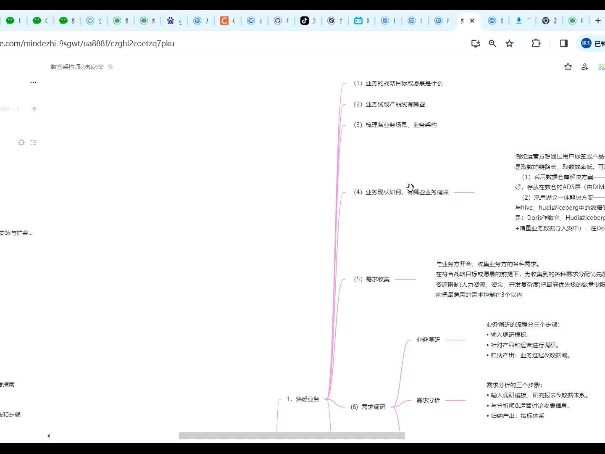
Task: Open the browser profile avatar
Action: pos(586,43)
